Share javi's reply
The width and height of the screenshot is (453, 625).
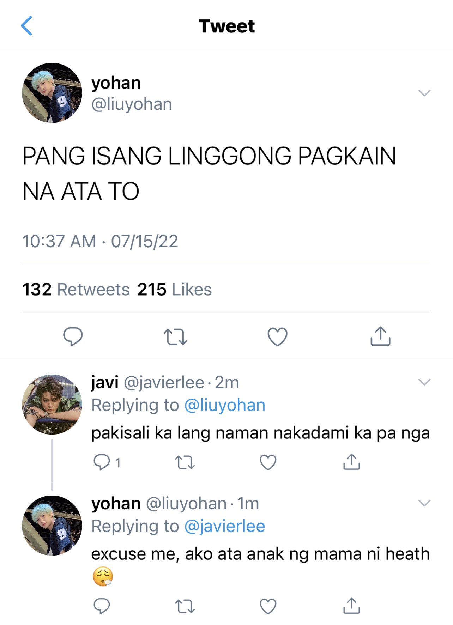(x=351, y=462)
